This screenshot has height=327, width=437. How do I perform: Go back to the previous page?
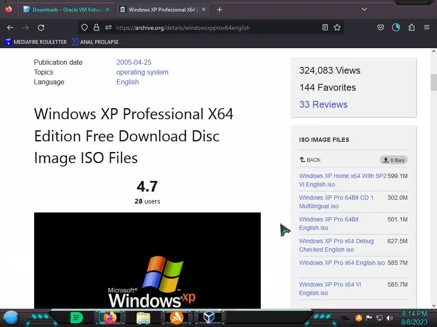click(10, 28)
